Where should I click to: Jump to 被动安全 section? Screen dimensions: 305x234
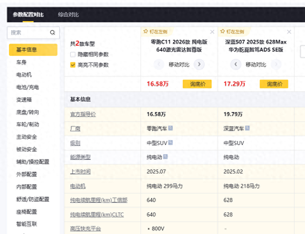pyautogui.click(x=27, y=149)
